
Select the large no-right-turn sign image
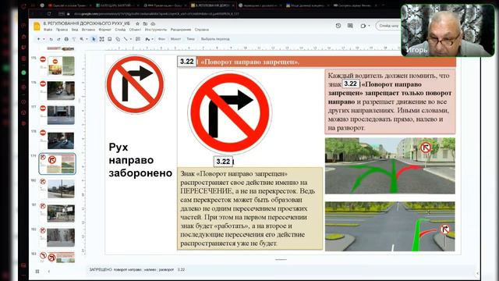tap(229, 112)
